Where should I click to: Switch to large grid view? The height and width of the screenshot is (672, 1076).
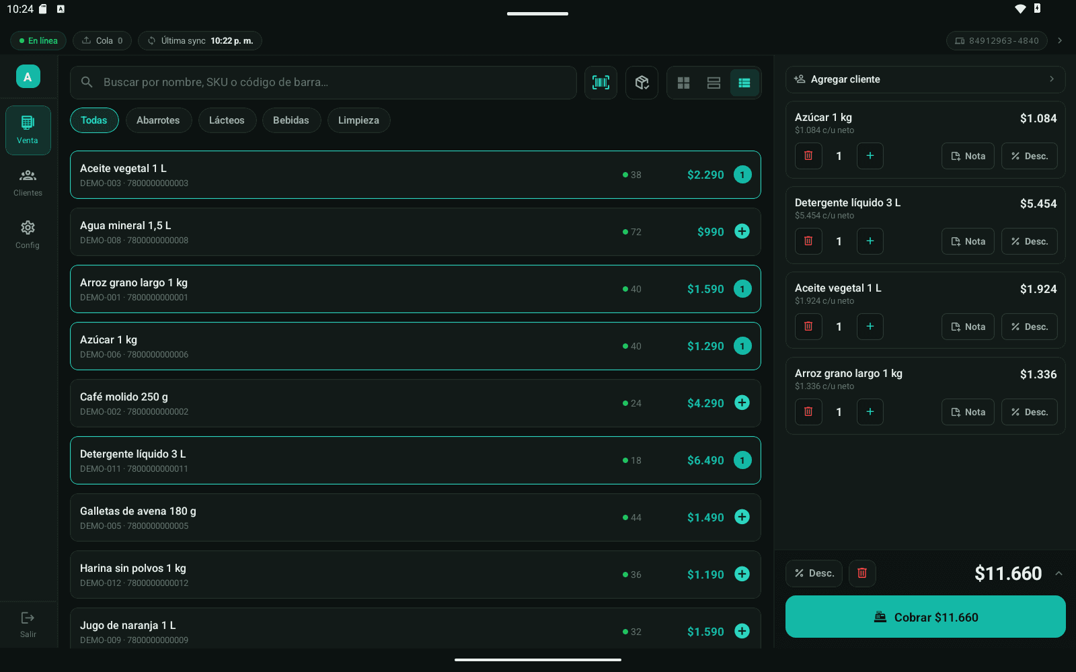(x=684, y=83)
